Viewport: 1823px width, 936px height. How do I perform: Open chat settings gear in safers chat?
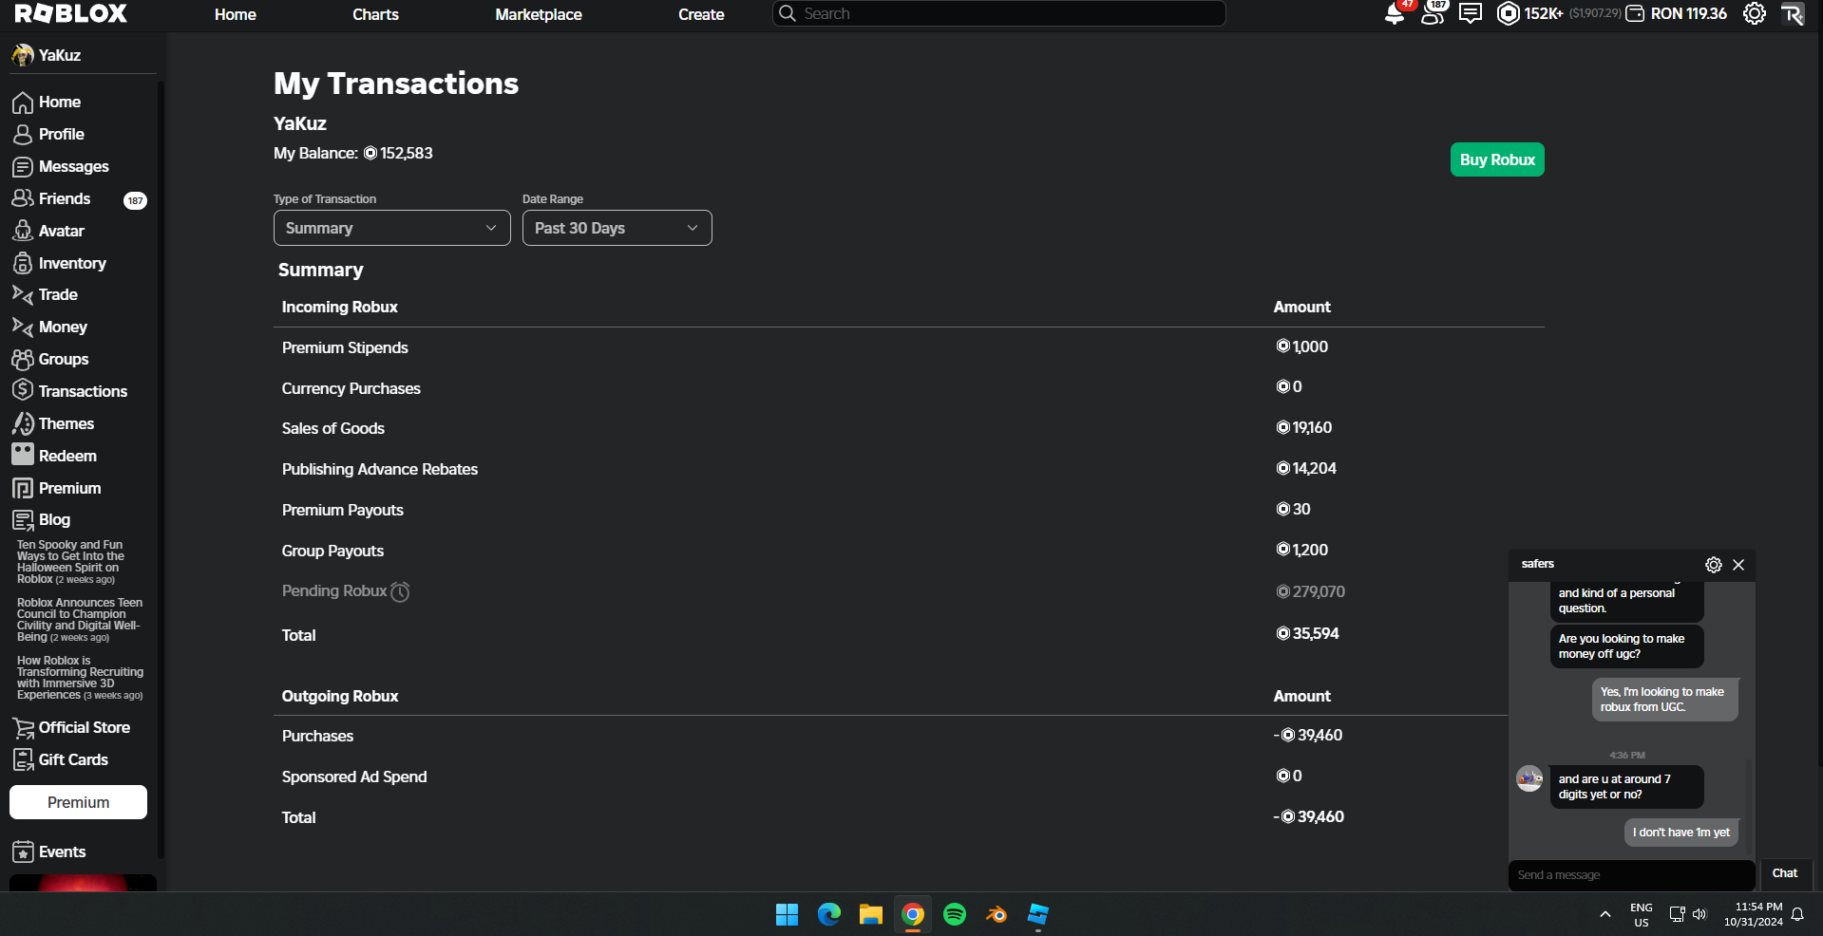(1714, 565)
